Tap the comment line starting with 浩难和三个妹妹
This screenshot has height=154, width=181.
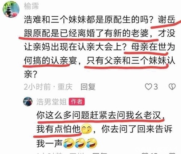(x=100, y=20)
